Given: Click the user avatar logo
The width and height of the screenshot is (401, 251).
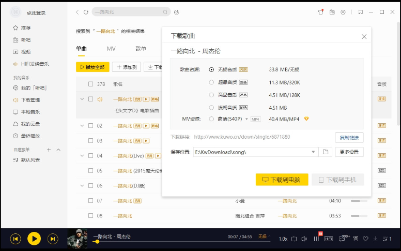Looking at the screenshot, I should click(16, 12).
